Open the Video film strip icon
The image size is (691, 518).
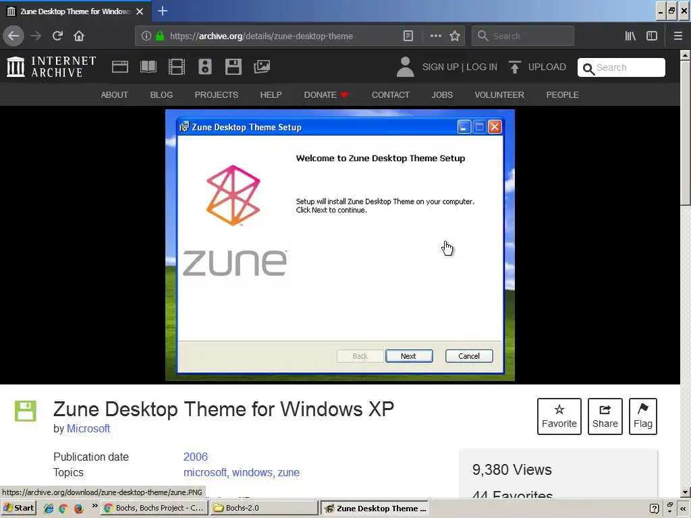coord(177,67)
